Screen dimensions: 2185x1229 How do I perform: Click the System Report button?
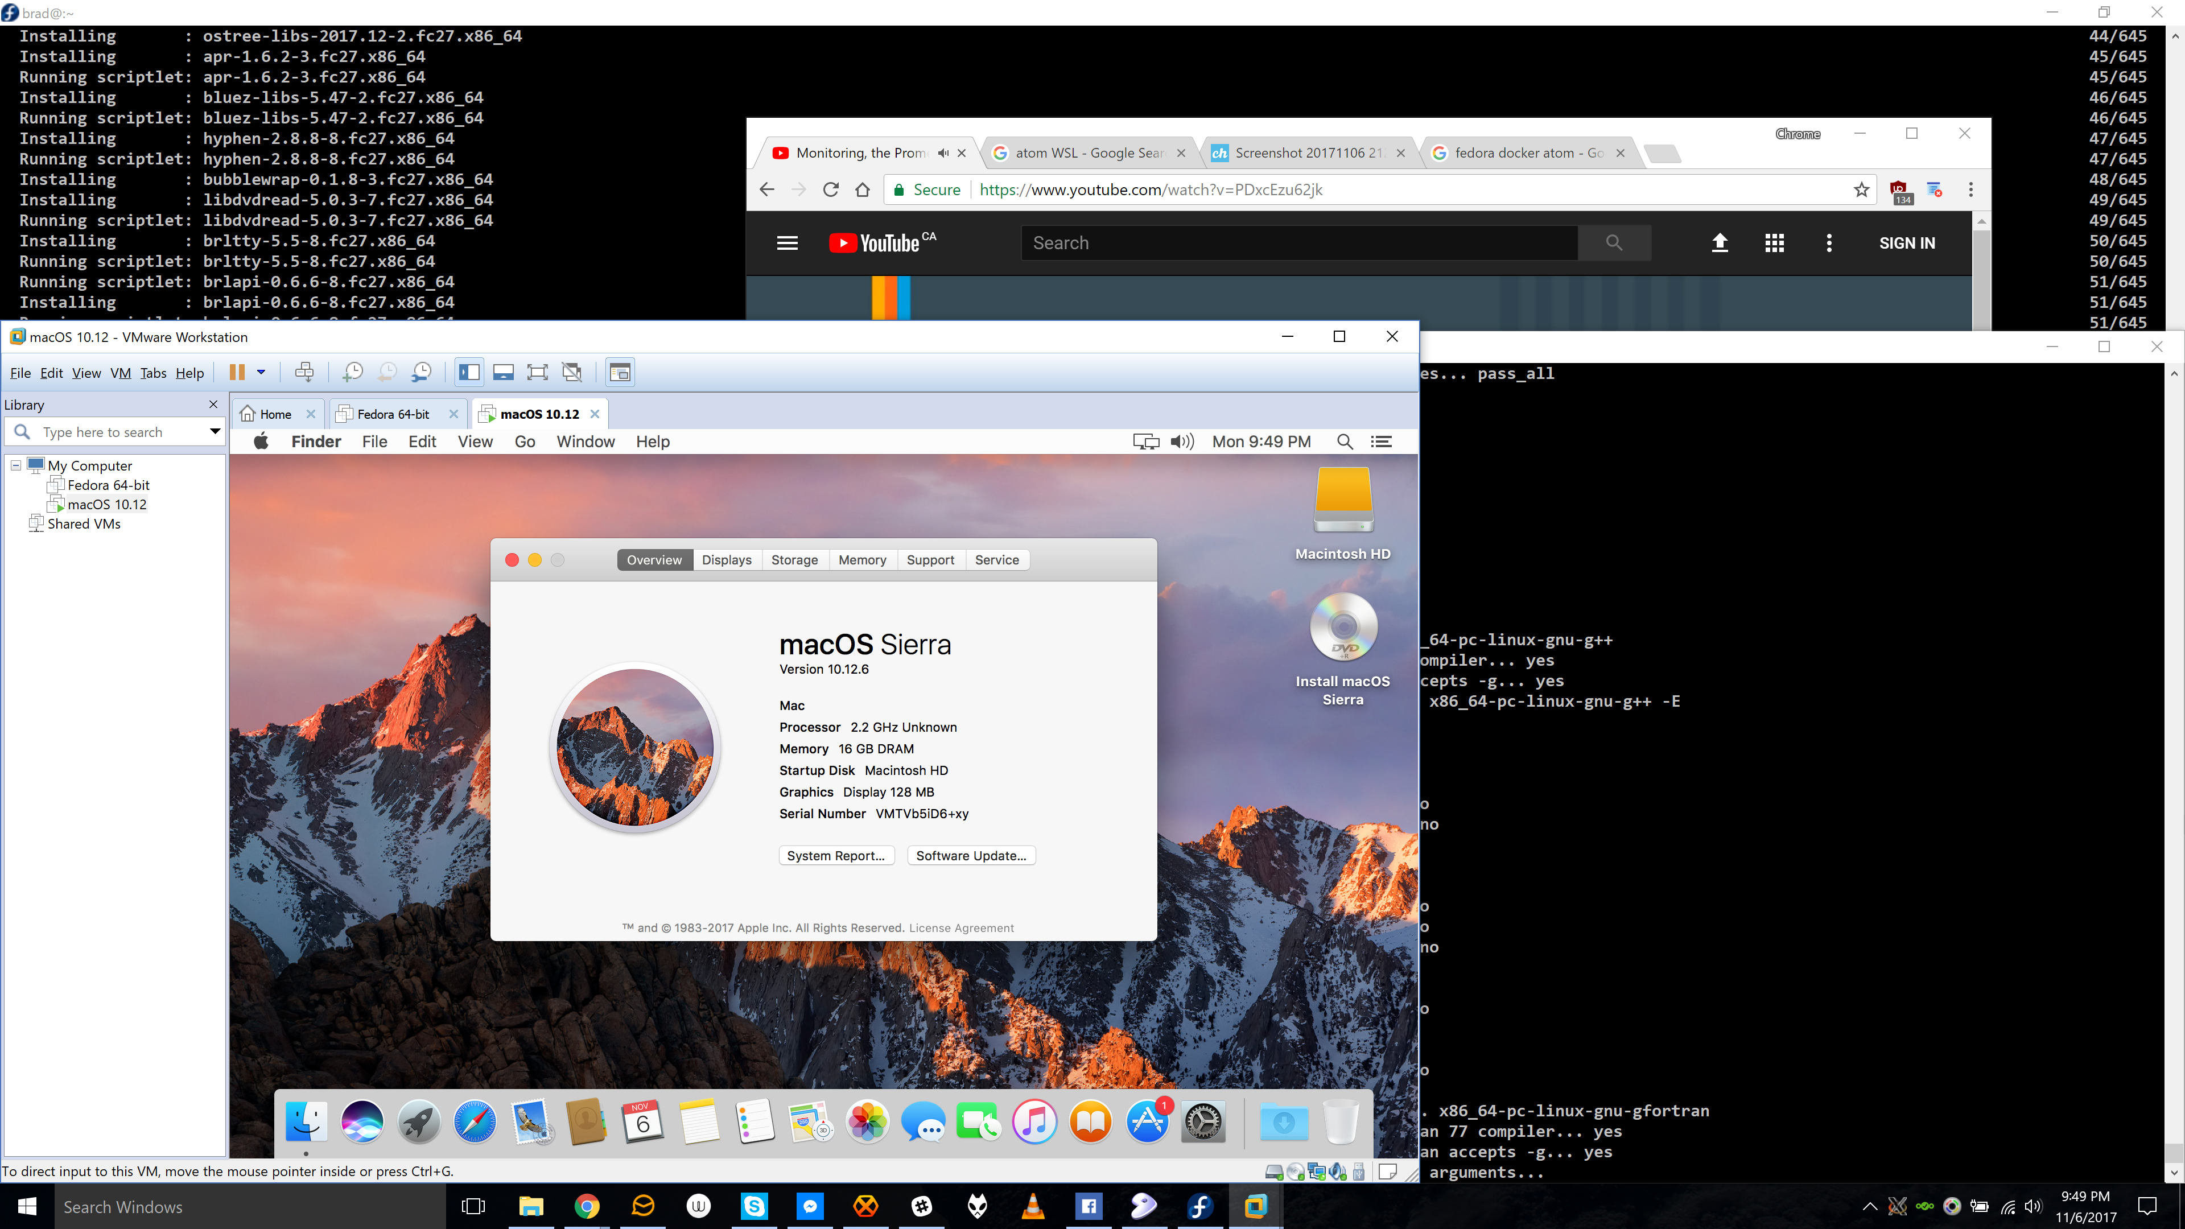click(x=835, y=856)
